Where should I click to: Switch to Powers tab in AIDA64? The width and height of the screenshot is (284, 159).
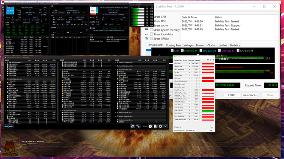(200, 45)
